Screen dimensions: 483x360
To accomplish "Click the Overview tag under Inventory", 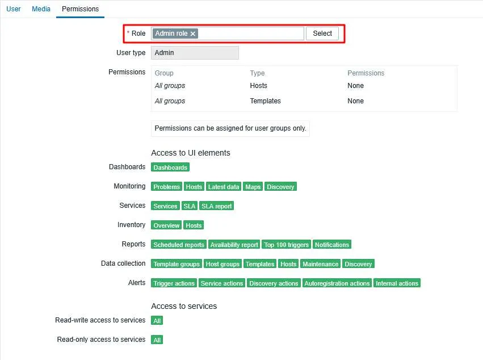I will (x=166, y=225).
